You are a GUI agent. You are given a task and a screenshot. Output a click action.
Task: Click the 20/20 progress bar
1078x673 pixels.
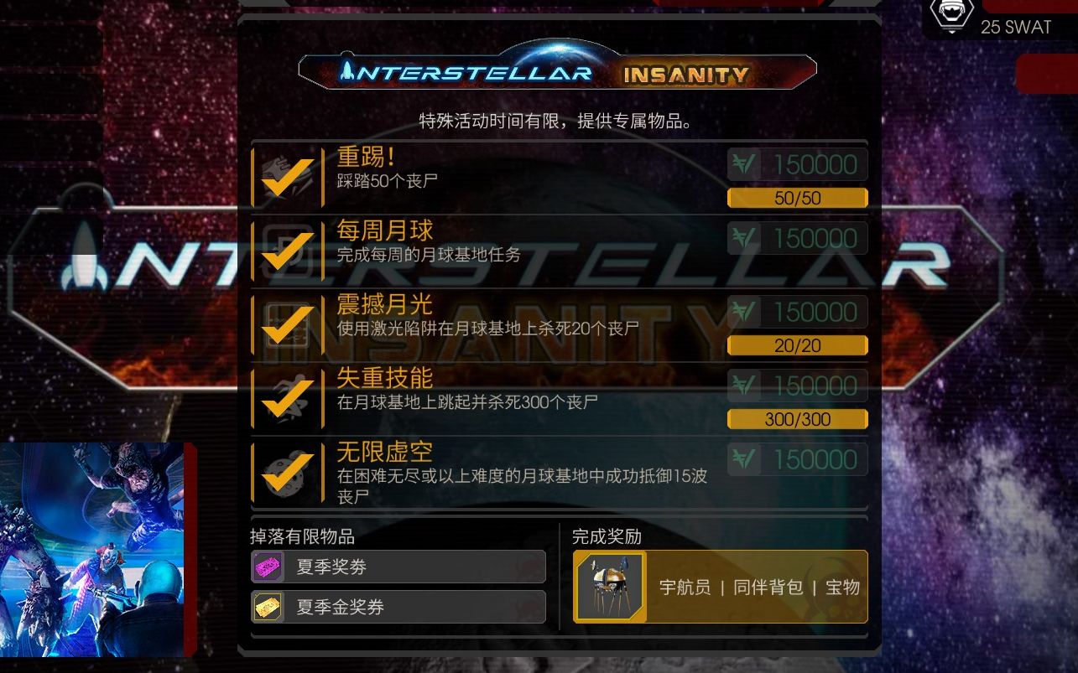click(x=797, y=345)
